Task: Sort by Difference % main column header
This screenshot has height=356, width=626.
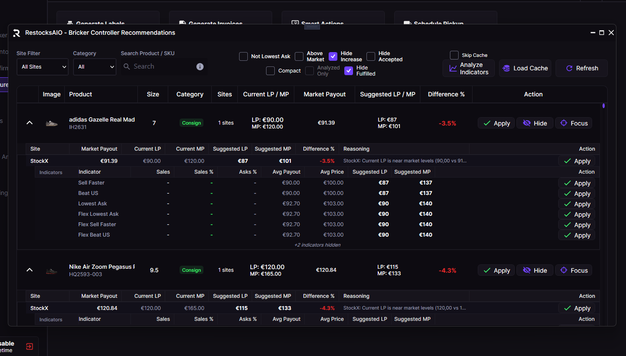Action: click(446, 94)
